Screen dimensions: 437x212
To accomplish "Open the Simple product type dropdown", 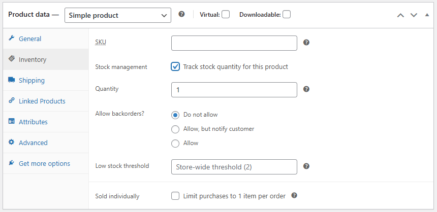I will pyautogui.click(x=118, y=15).
